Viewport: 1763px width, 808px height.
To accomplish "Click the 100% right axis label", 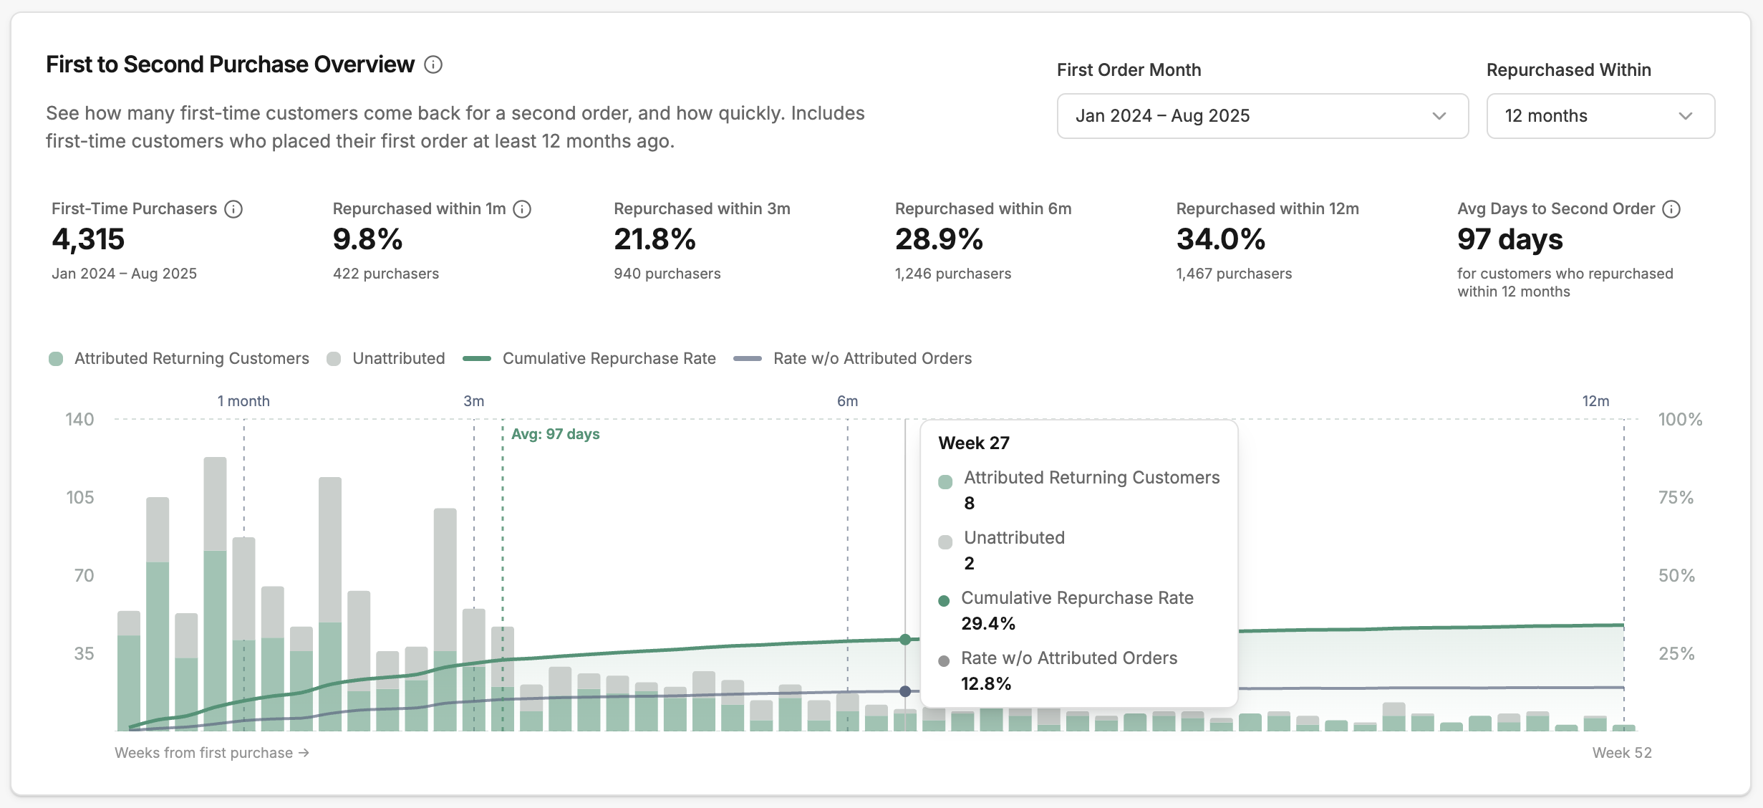I will point(1680,420).
